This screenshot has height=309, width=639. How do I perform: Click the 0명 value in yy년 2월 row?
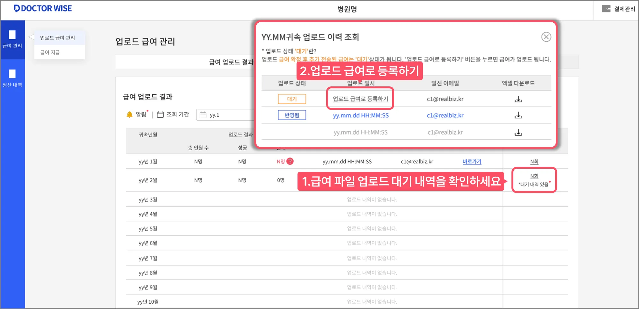(x=281, y=180)
